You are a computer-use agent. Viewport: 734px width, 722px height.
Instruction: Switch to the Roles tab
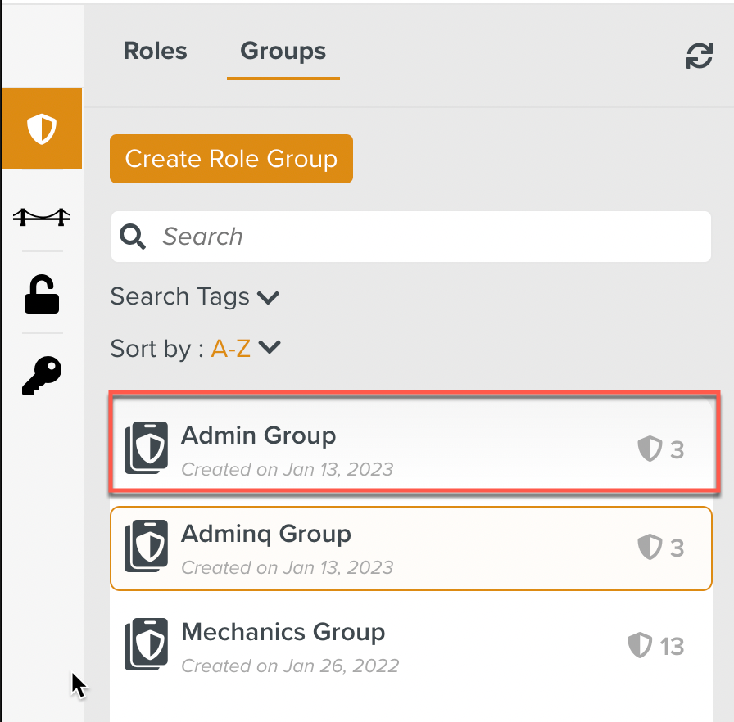[x=155, y=52]
